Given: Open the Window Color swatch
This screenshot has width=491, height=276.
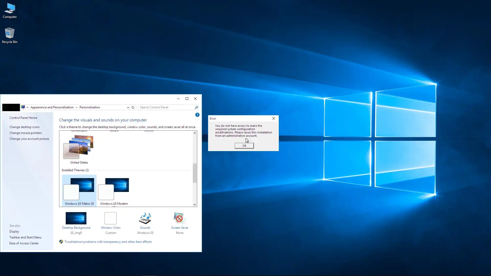Looking at the screenshot, I should pyautogui.click(x=110, y=218).
